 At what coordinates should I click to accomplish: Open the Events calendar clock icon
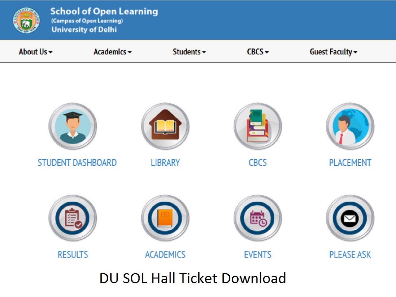pyautogui.click(x=257, y=218)
